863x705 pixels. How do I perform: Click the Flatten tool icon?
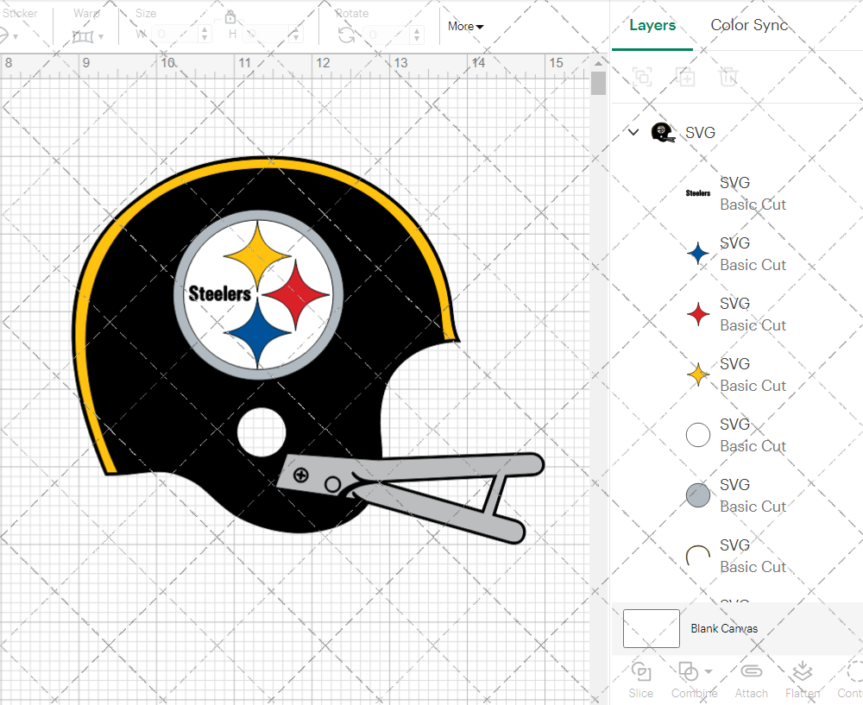[802, 671]
